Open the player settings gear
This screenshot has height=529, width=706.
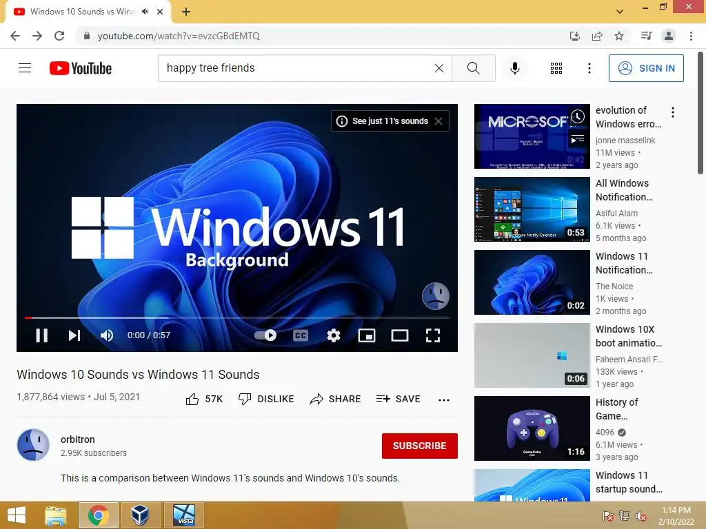[334, 335]
